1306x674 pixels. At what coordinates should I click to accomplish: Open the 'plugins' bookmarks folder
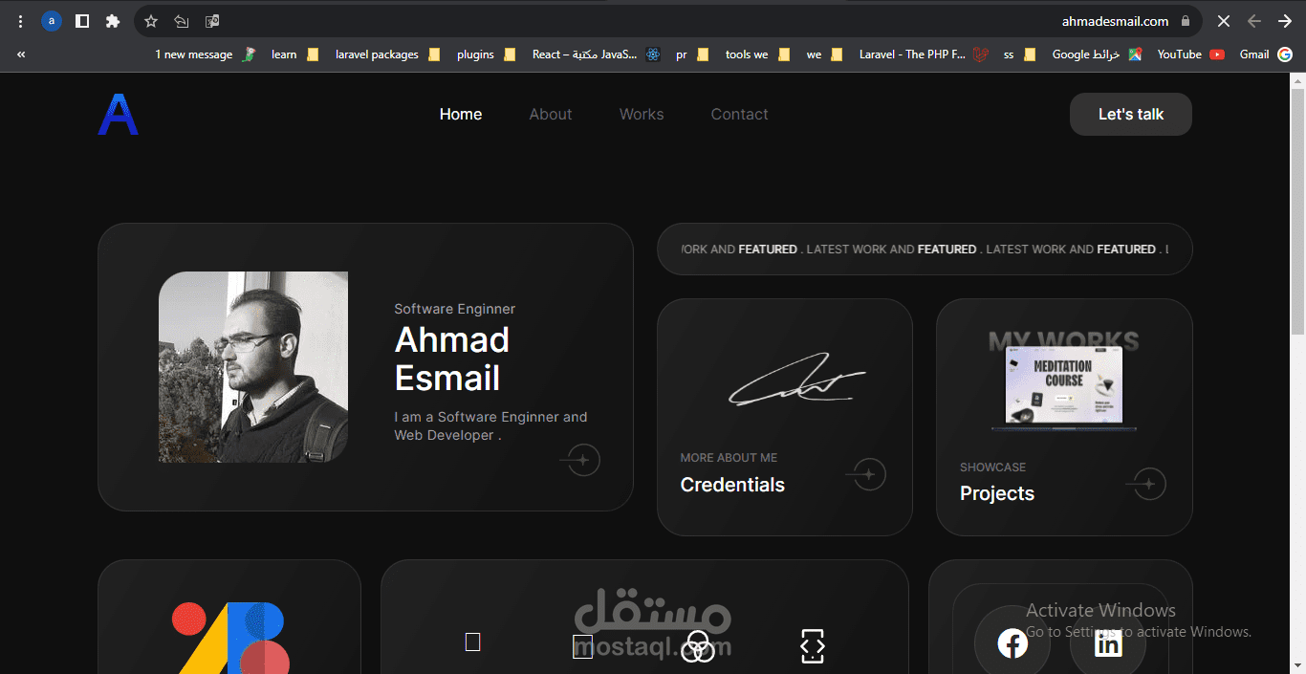click(x=486, y=54)
